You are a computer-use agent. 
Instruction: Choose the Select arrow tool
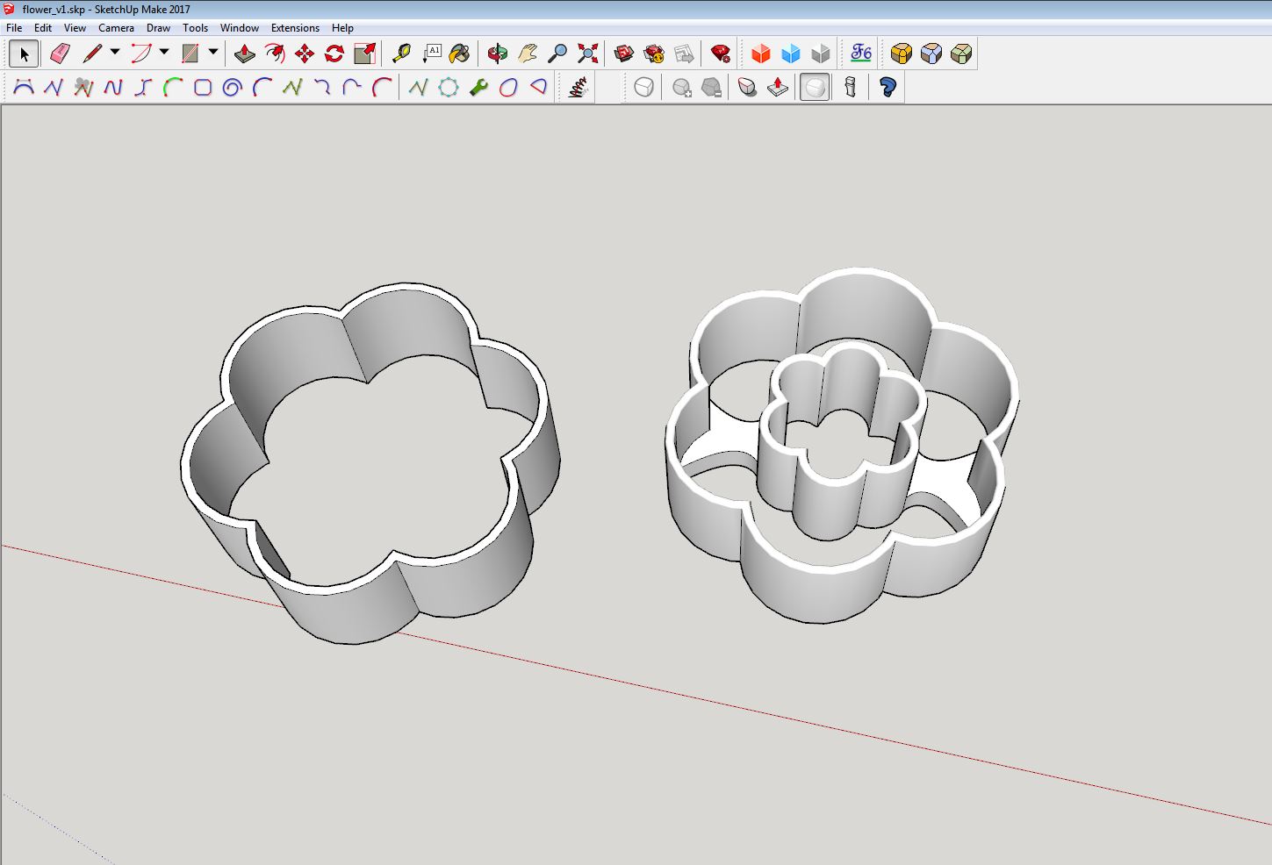pyautogui.click(x=24, y=54)
